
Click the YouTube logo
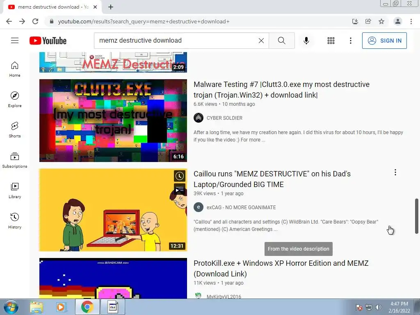click(x=48, y=41)
